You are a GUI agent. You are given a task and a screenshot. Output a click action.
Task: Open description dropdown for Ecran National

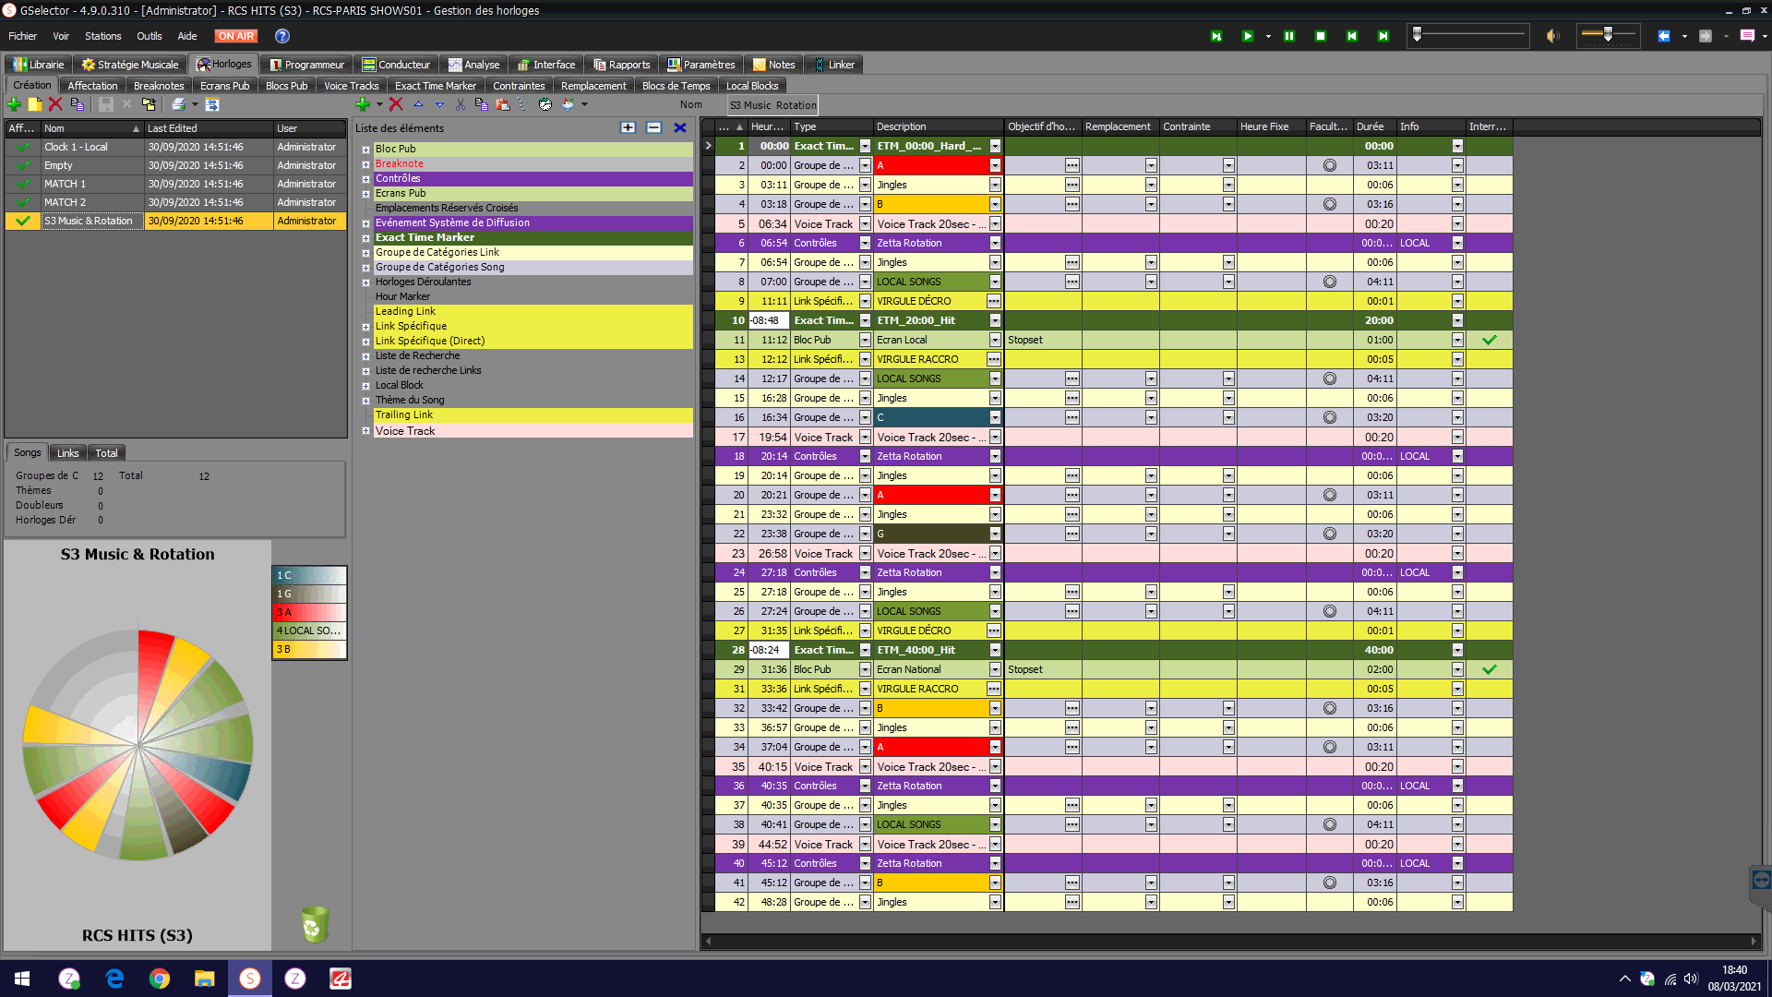tap(995, 669)
